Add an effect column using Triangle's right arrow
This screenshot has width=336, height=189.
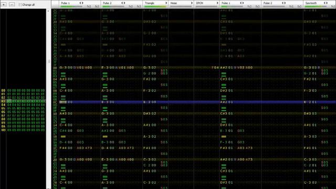coord(166,3)
